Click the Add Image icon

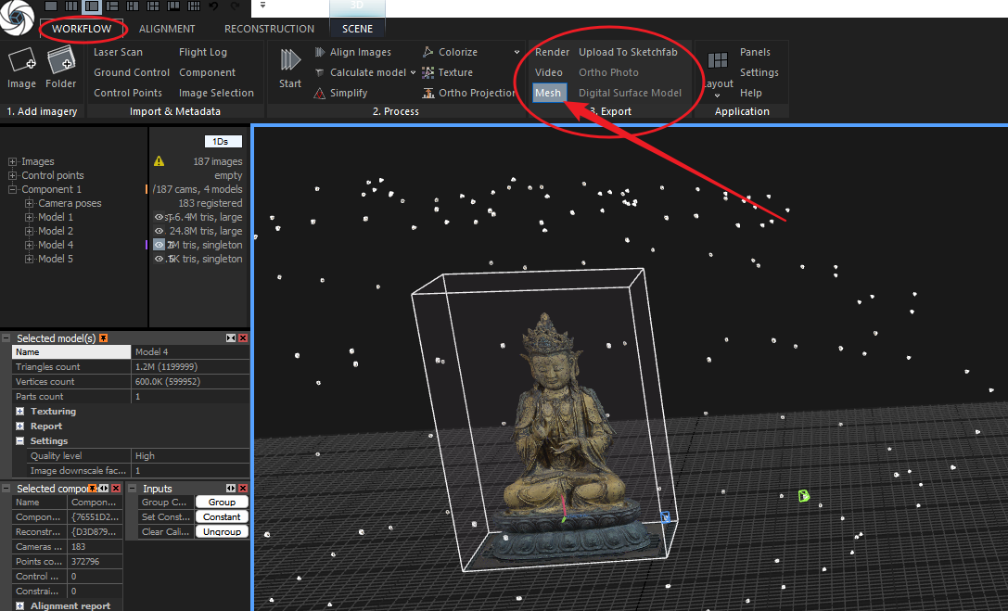click(21, 62)
